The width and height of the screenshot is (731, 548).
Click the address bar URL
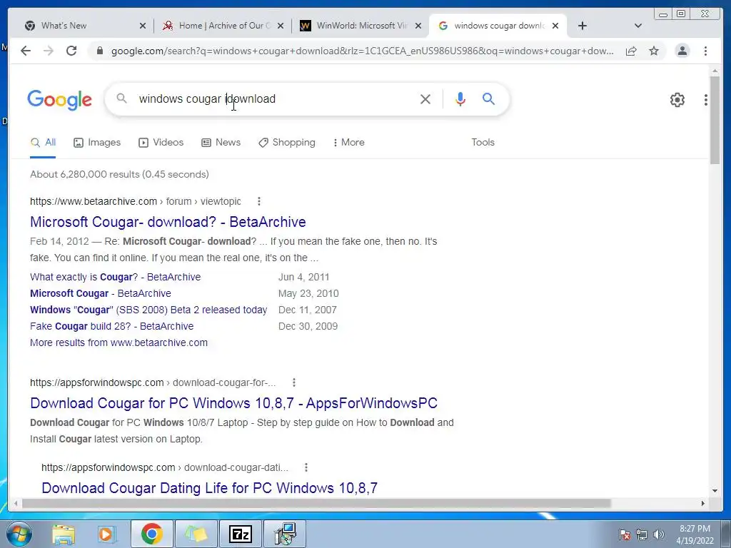pos(362,51)
